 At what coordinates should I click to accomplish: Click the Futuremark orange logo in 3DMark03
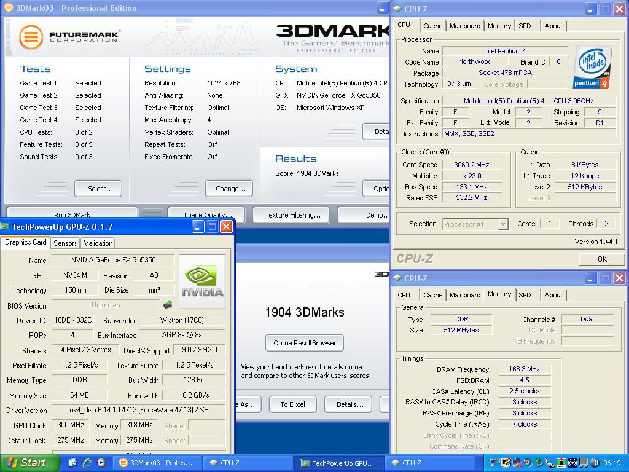click(31, 37)
